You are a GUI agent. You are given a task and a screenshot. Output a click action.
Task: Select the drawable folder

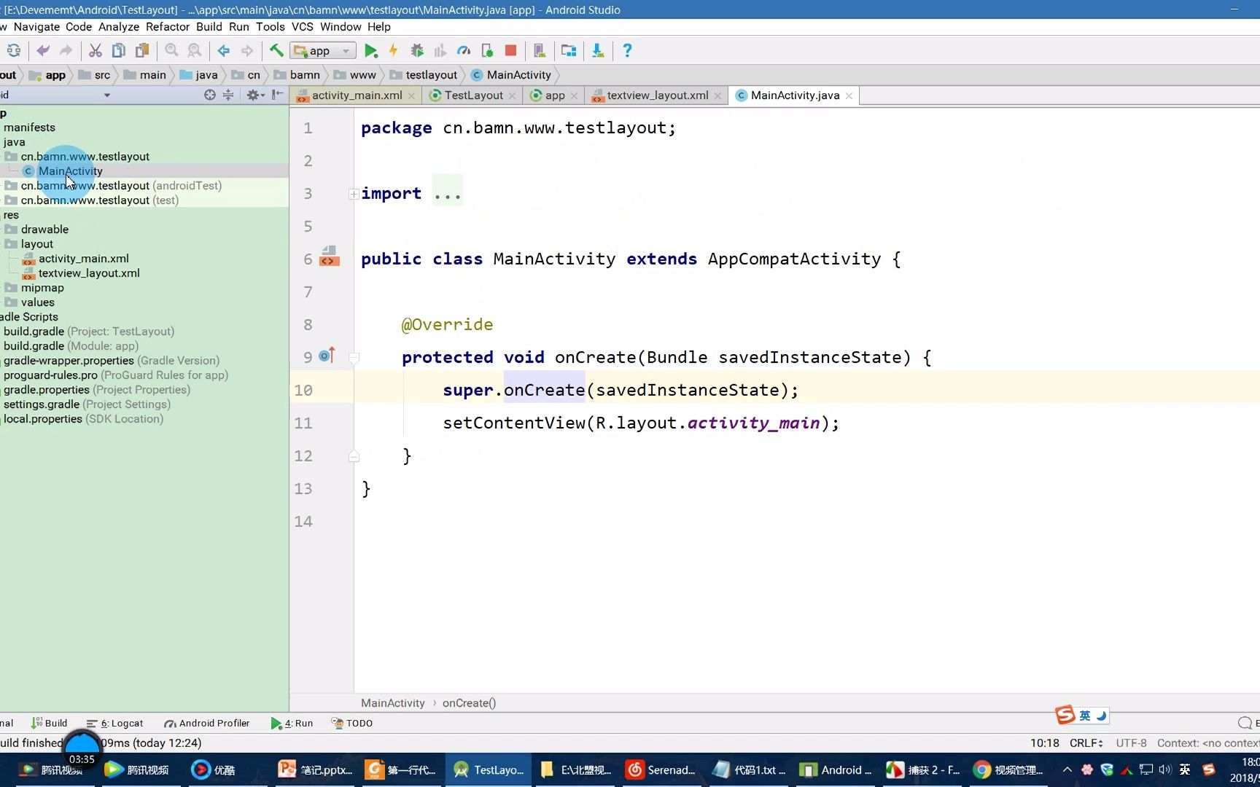click(x=44, y=230)
